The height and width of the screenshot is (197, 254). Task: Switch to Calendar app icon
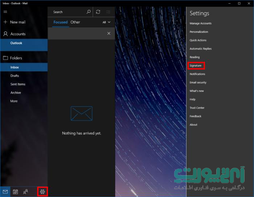(x=15, y=192)
